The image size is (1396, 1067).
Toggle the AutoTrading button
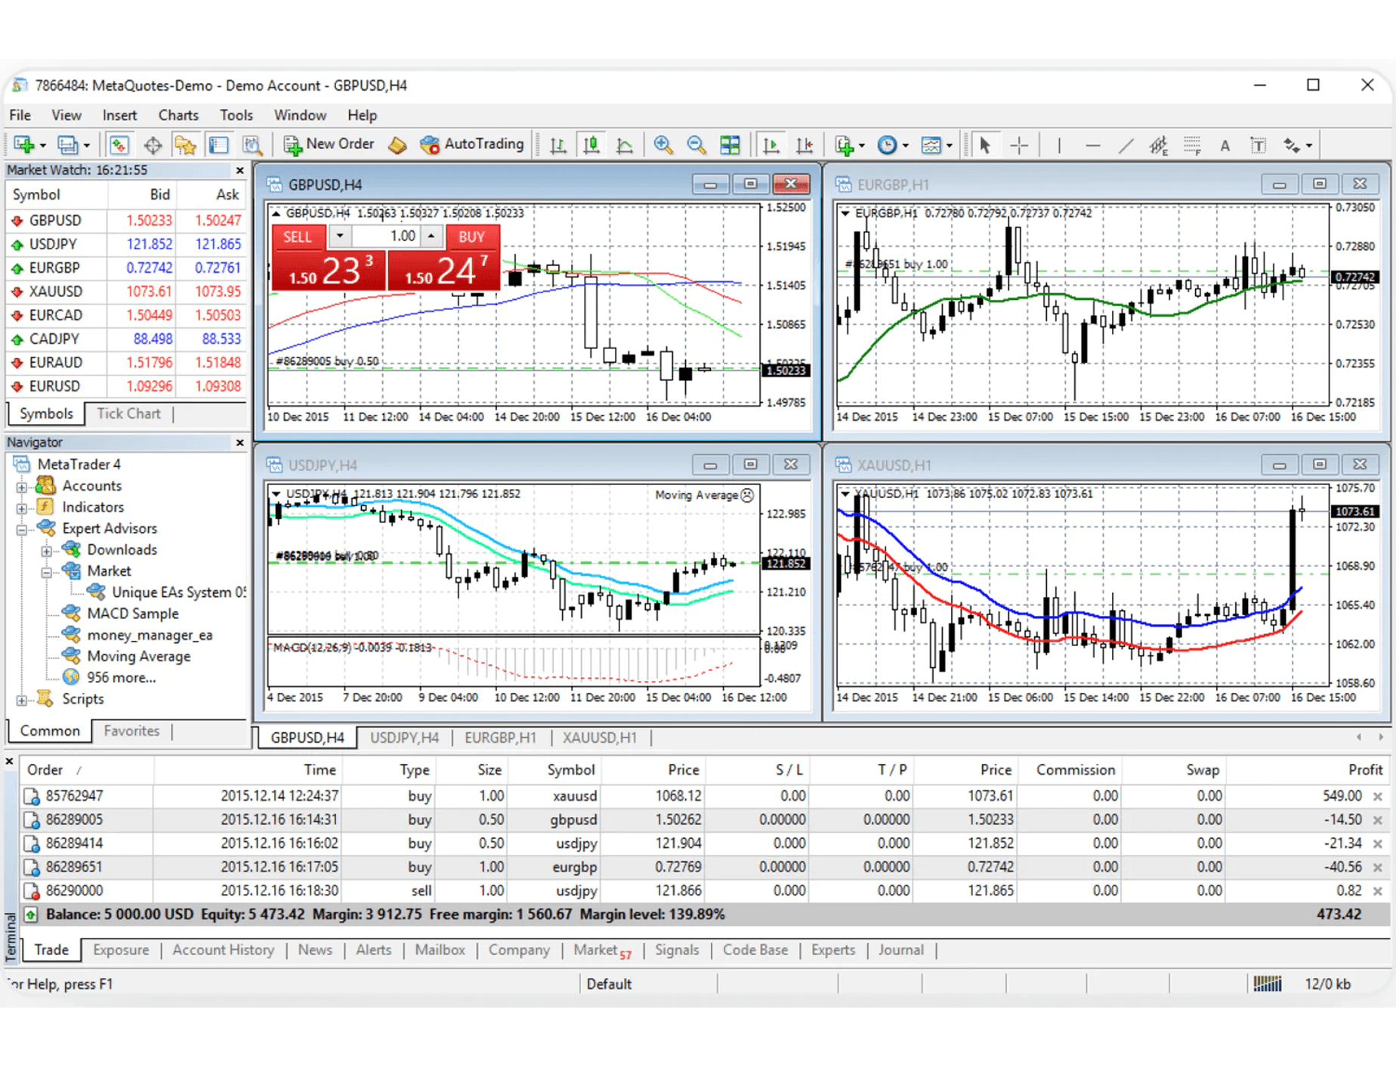pyautogui.click(x=472, y=144)
